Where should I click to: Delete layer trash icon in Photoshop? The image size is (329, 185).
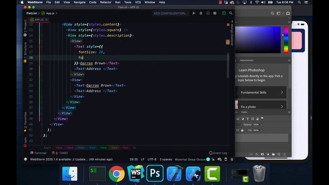pos(284,154)
